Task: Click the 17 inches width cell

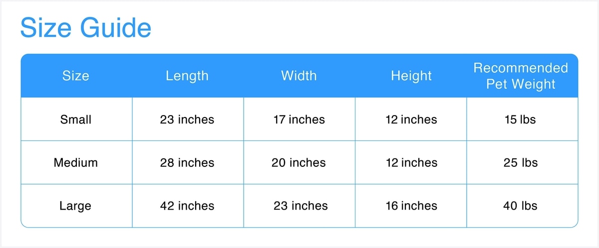Action: (x=299, y=120)
